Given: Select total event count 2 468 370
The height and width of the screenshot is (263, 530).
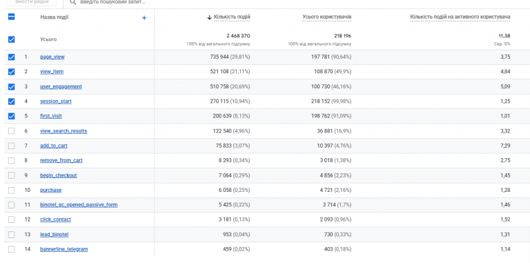Looking at the screenshot, I should point(238,36).
